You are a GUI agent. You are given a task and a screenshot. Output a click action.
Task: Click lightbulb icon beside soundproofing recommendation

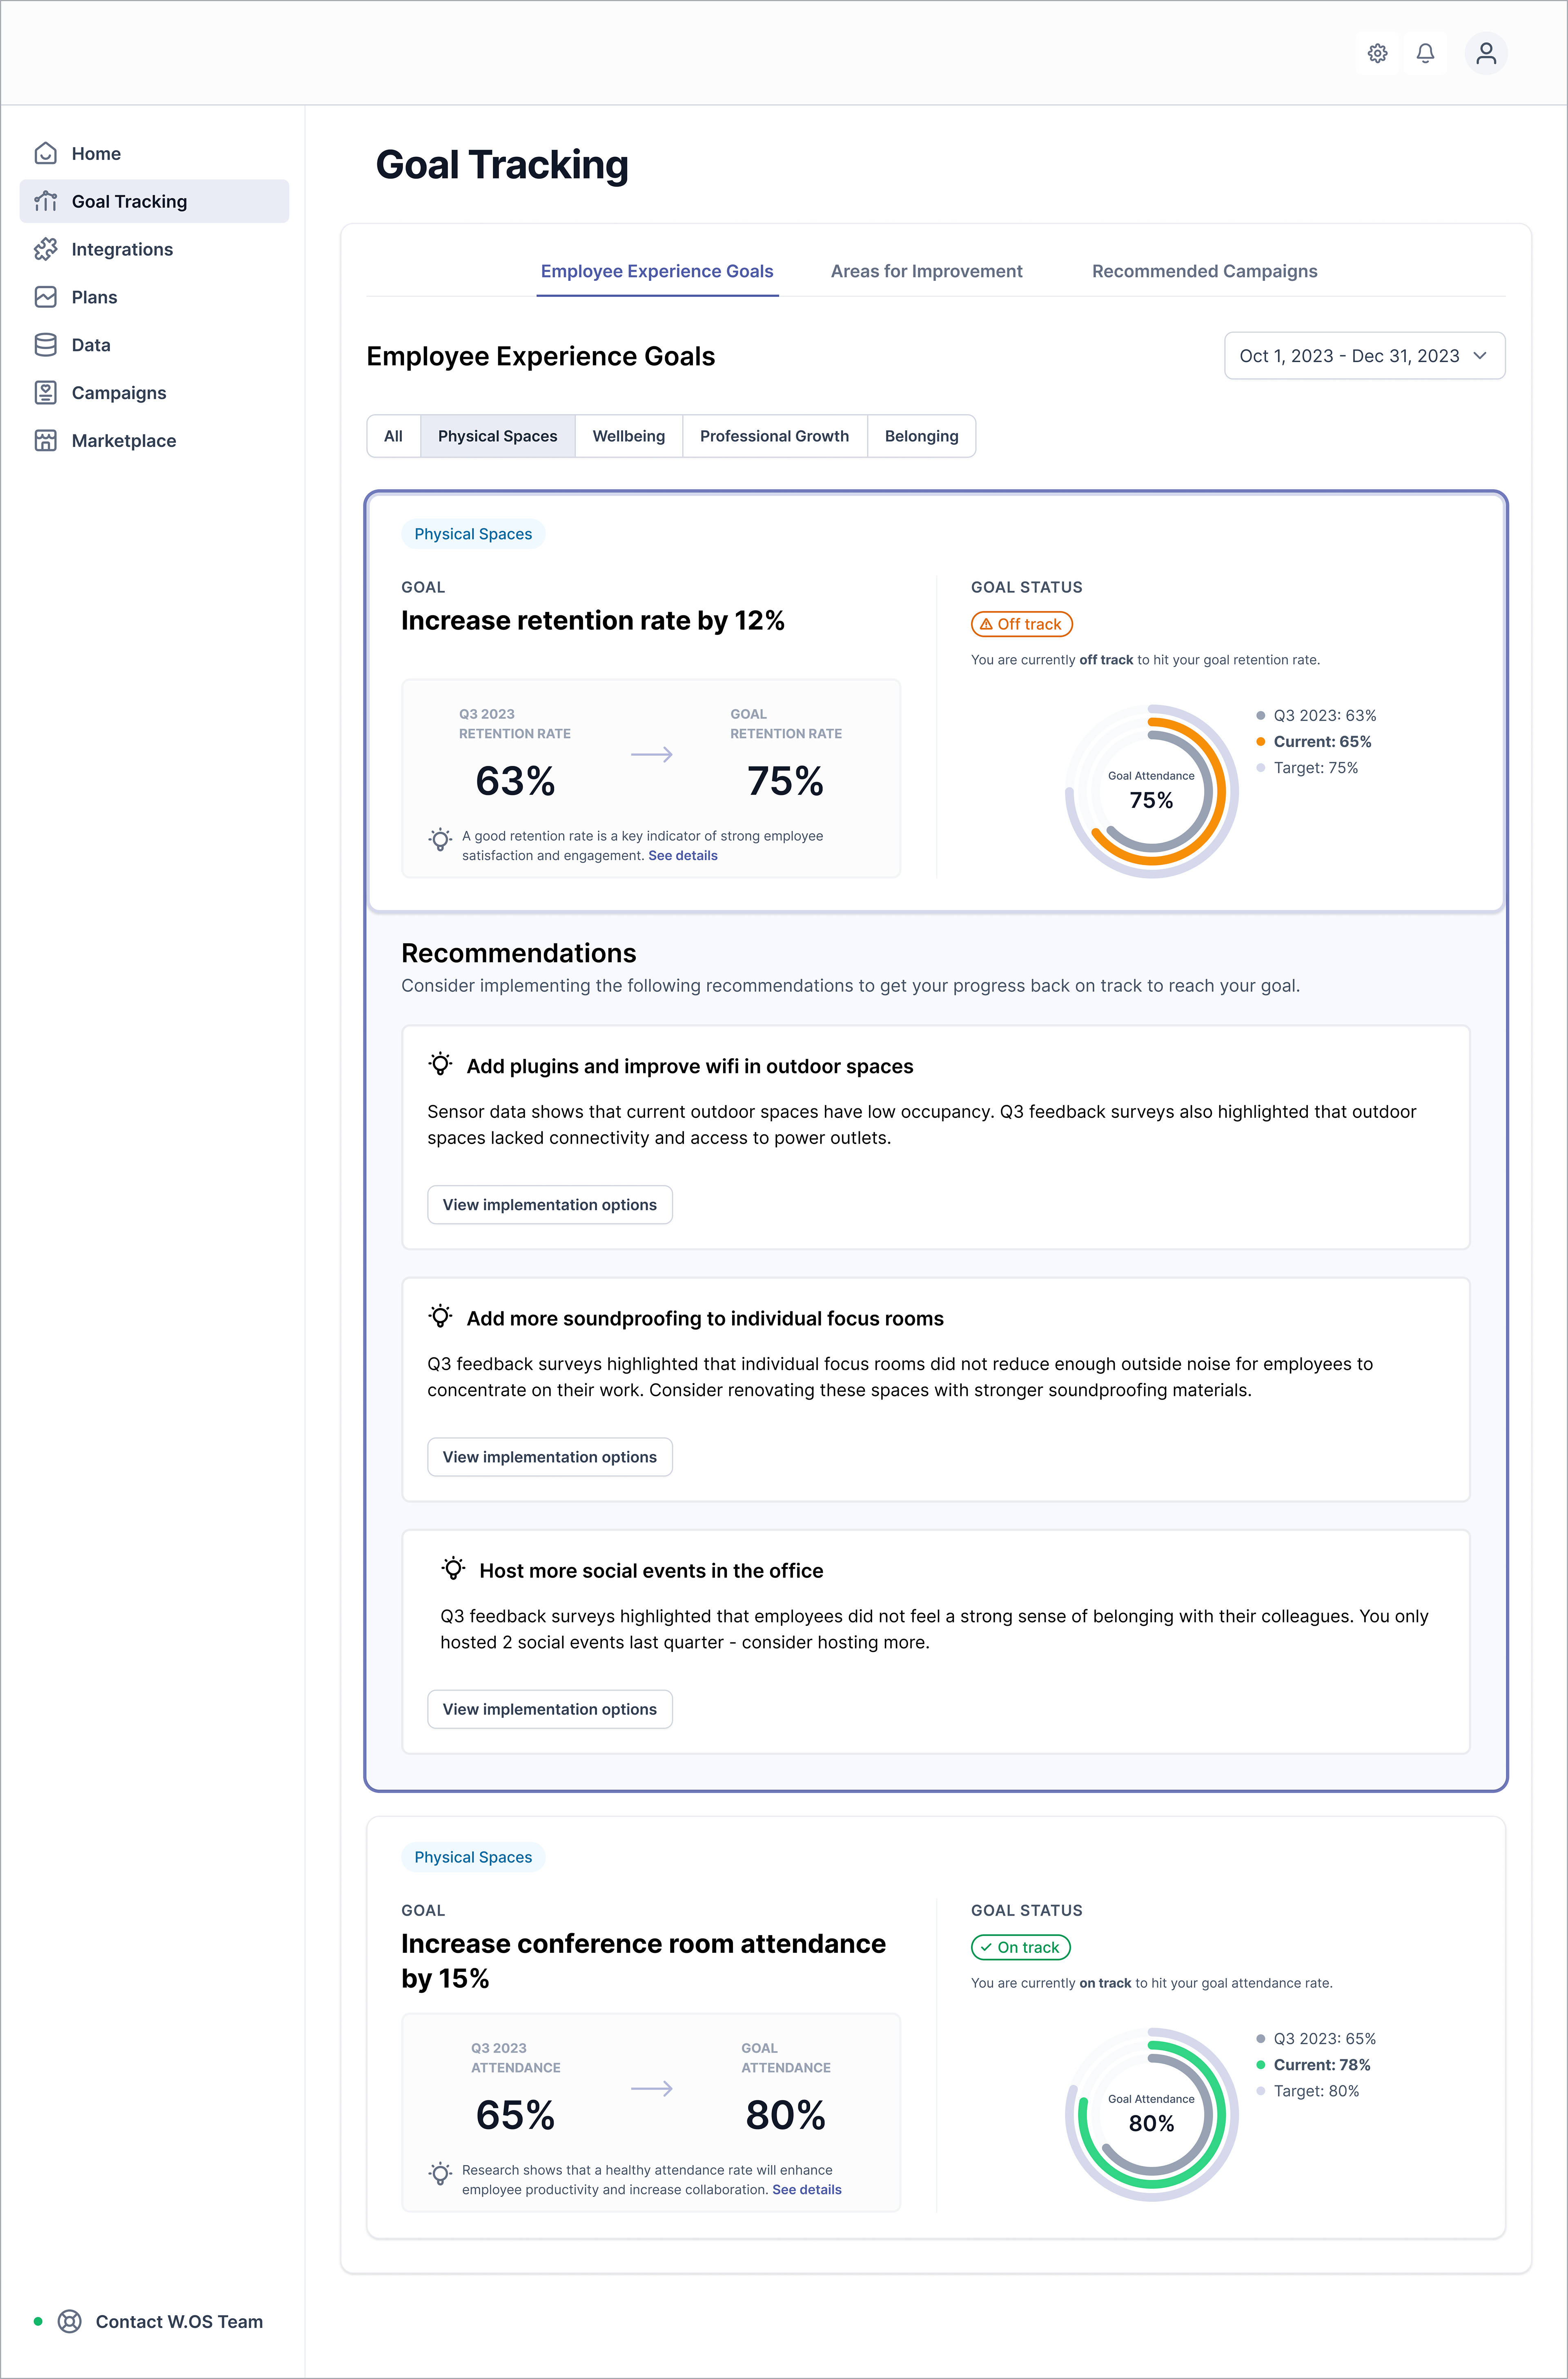click(440, 1315)
